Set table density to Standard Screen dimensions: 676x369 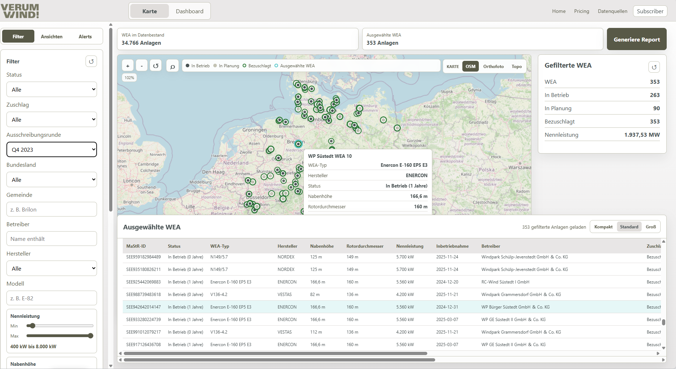[x=629, y=227]
